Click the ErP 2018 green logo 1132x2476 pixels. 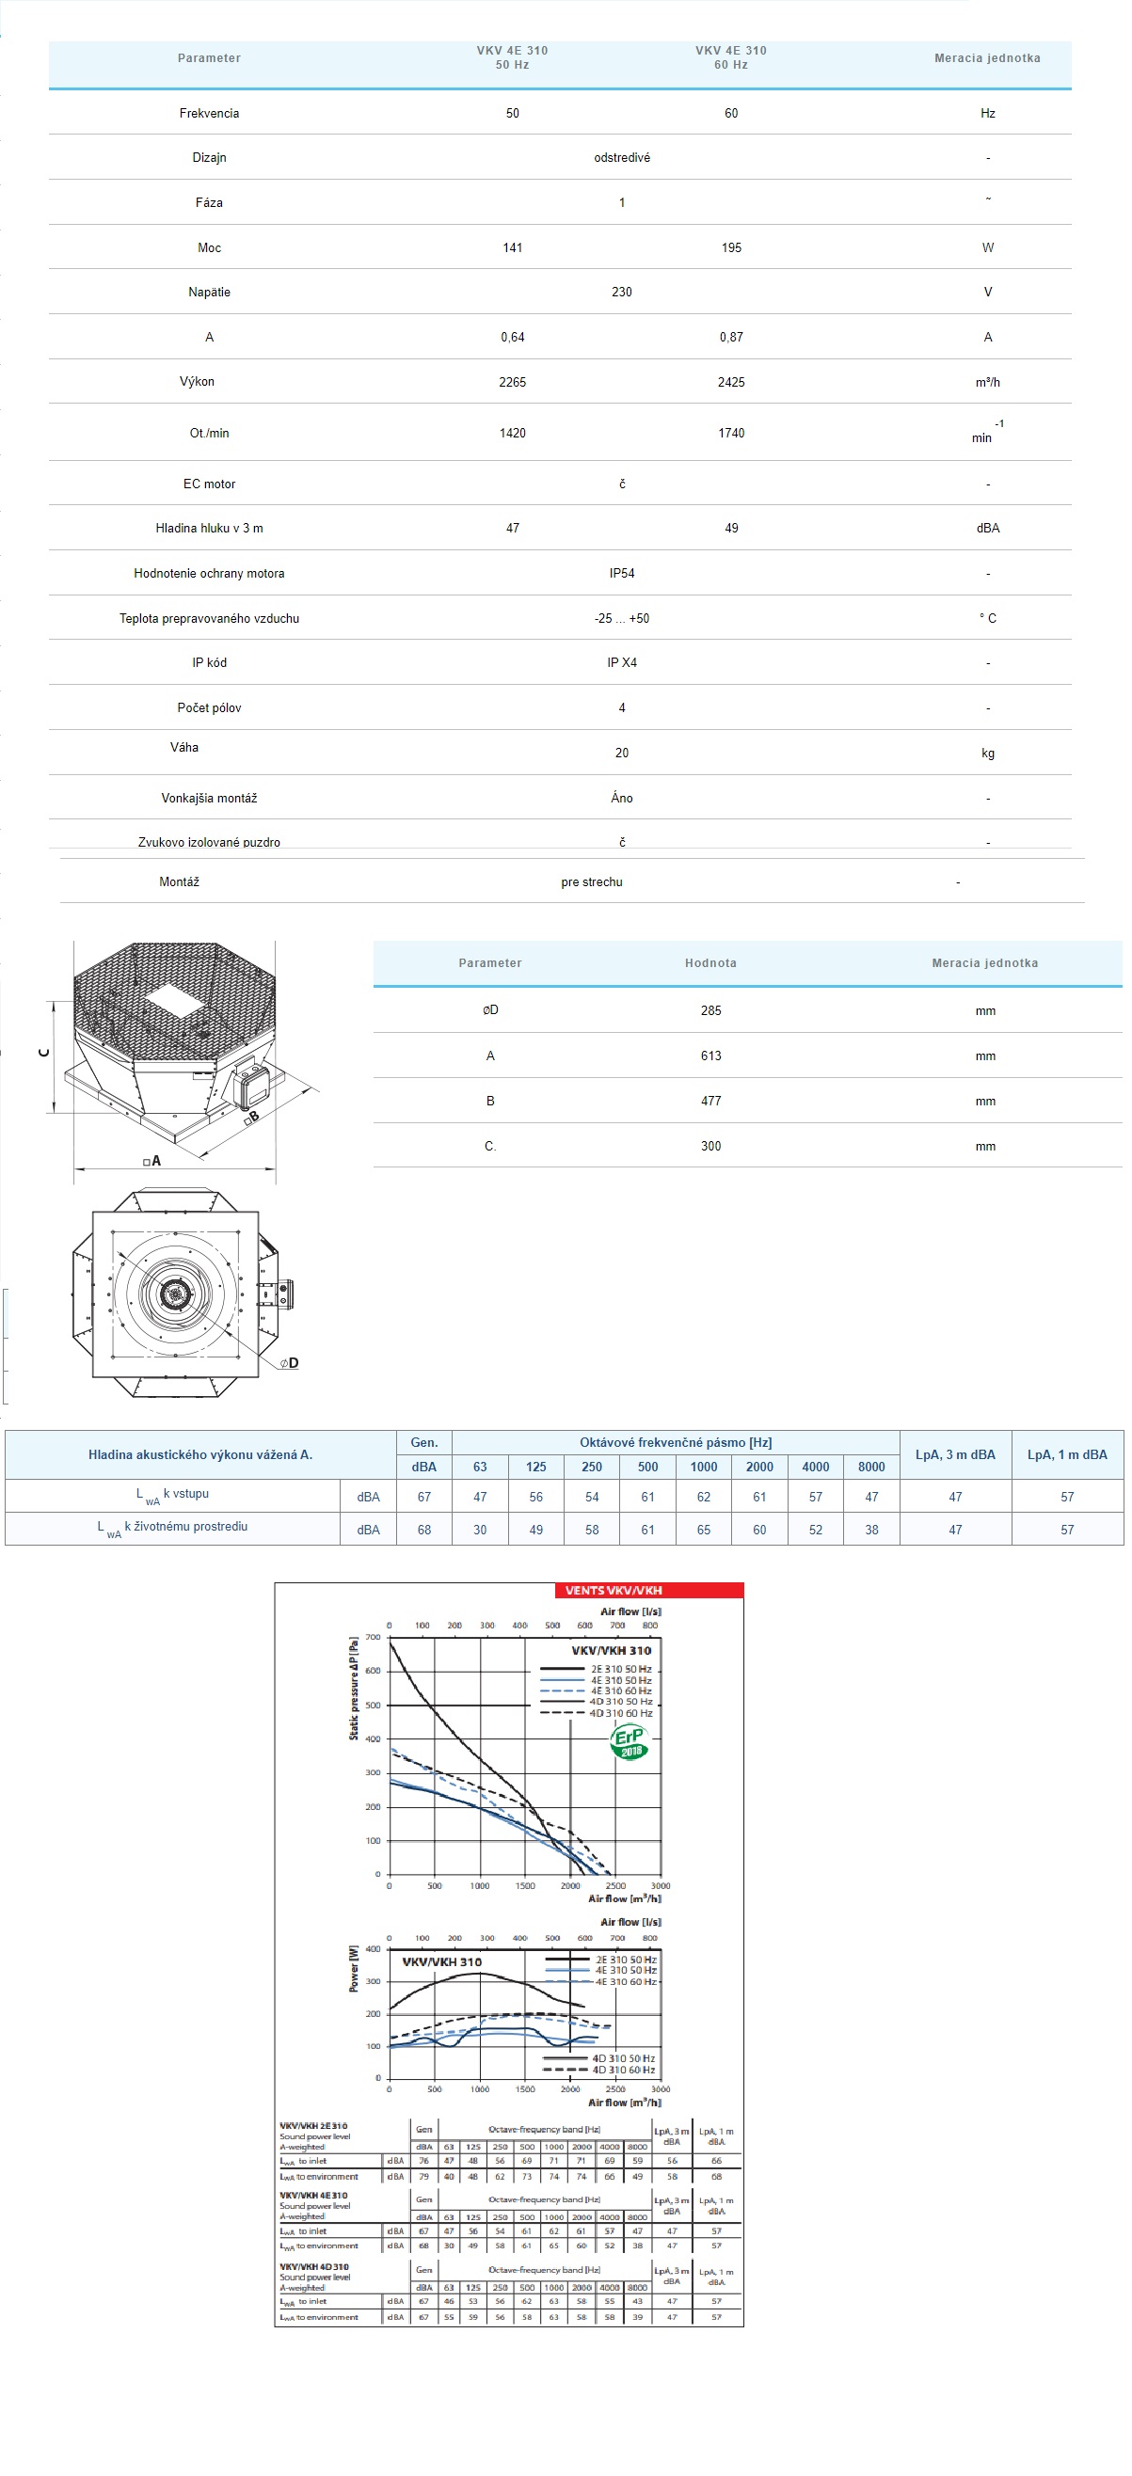tap(630, 1740)
